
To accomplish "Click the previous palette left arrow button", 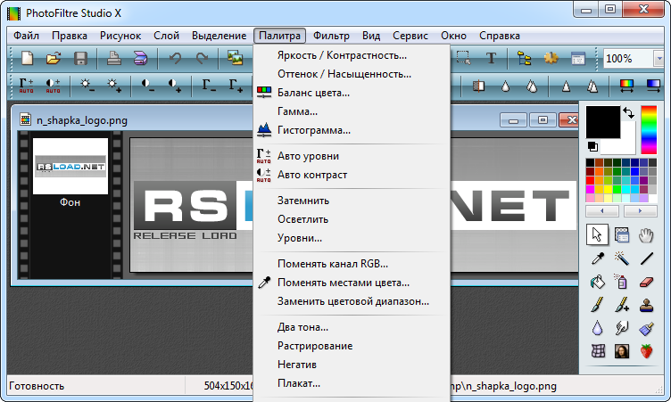I will click(602, 211).
